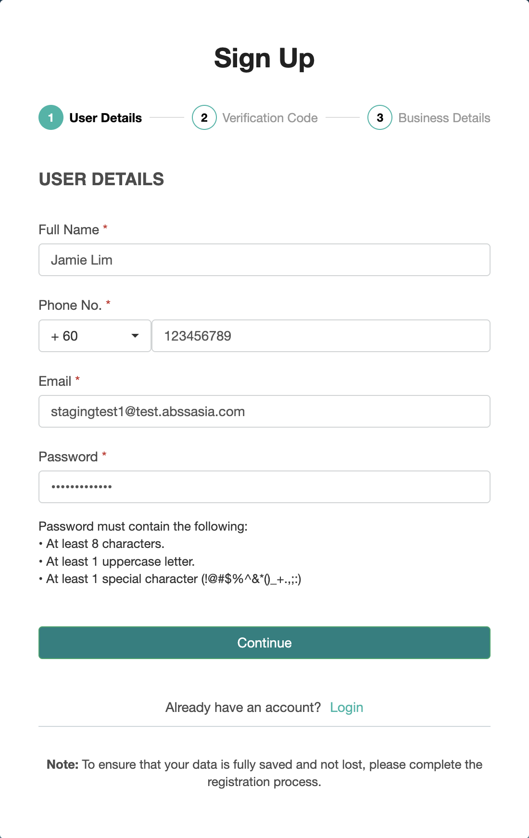Click the registration Note text
This screenshot has height=838, width=529.
pos(264,773)
